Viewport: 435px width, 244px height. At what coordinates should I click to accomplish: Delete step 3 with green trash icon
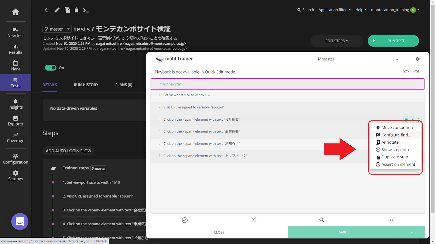(406, 119)
